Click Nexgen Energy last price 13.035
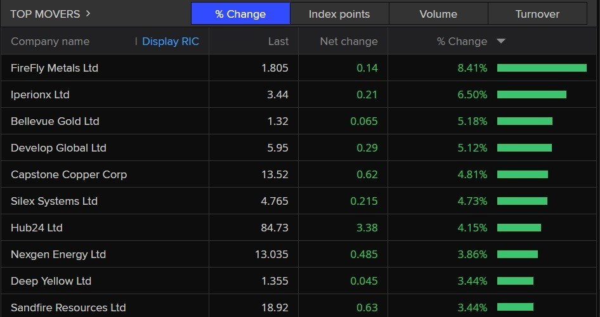 271,254
